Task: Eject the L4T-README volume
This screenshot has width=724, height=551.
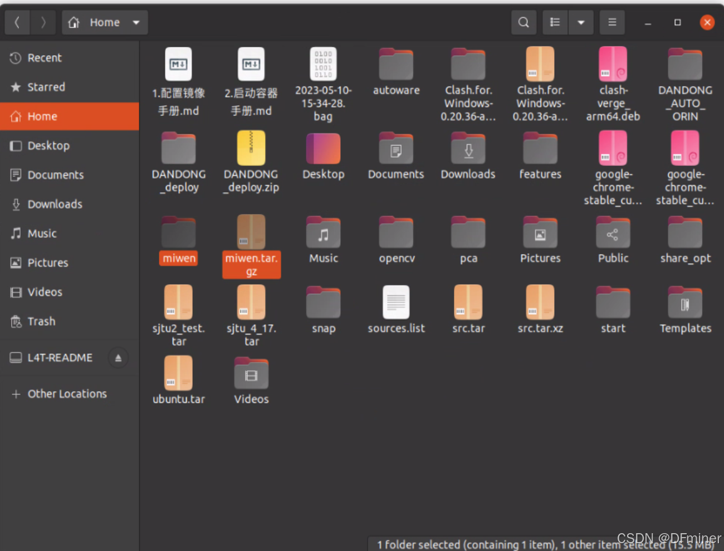Action: [x=118, y=358]
